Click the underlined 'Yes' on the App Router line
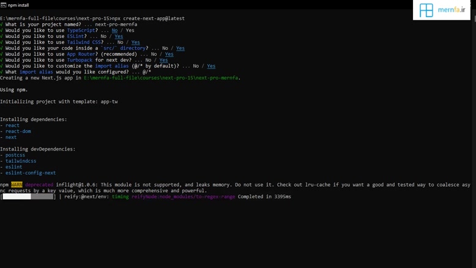The height and width of the screenshot is (268, 476). click(x=169, y=54)
